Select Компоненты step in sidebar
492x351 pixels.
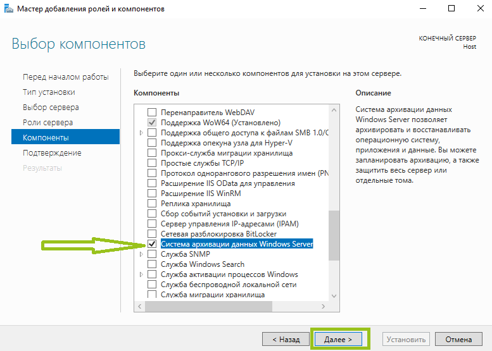(x=65, y=137)
